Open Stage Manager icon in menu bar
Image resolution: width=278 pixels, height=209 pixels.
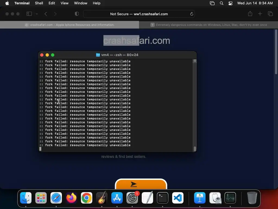(x=212, y=3)
